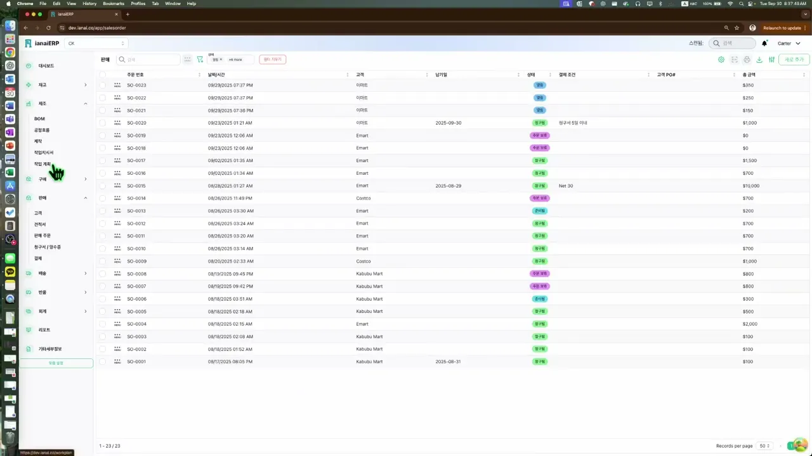812x456 pixels.
Task: Expand the 배송 shipping sidebar section
Action: click(x=86, y=274)
